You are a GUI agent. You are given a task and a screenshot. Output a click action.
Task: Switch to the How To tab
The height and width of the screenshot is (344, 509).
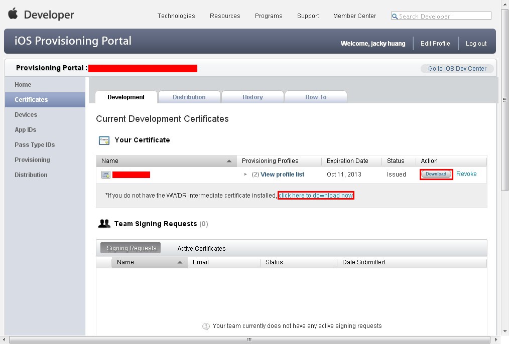tap(316, 97)
